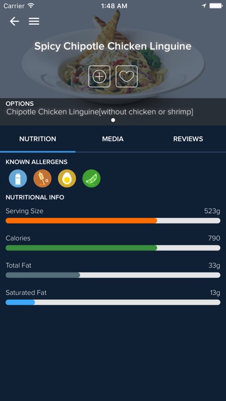Tap the plus add icon

coord(99,77)
